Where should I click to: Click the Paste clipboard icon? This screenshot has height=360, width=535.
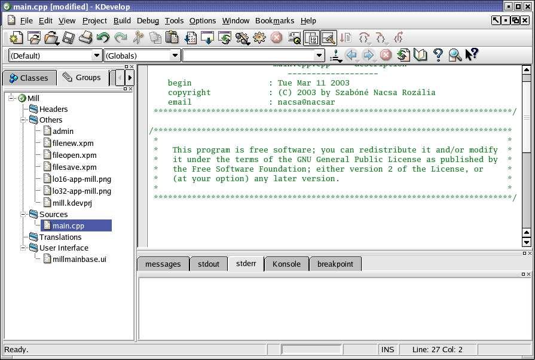coord(172,38)
